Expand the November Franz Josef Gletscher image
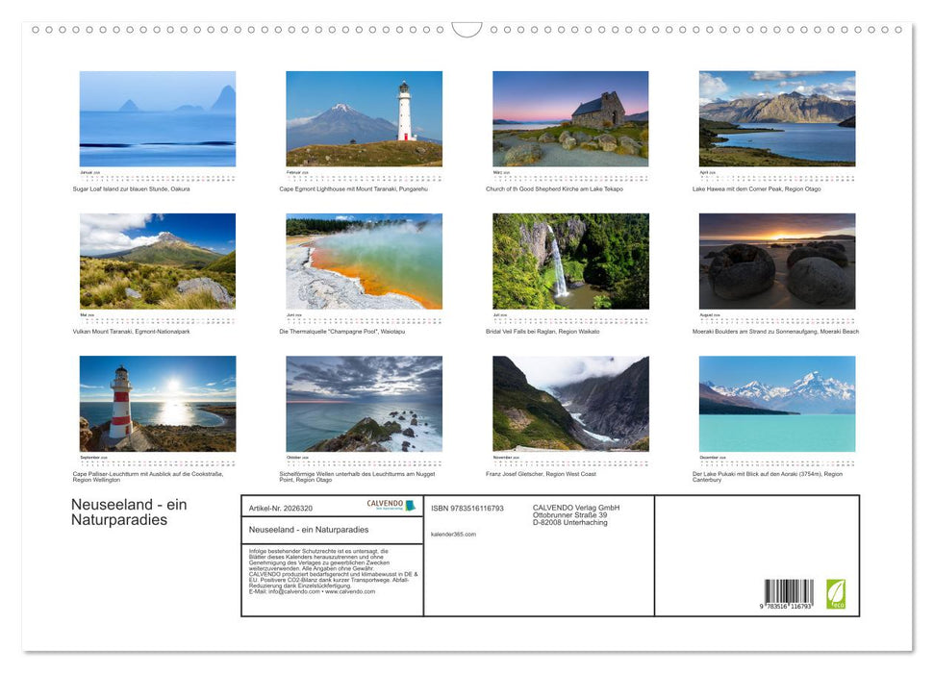The image size is (934, 673). (x=569, y=402)
